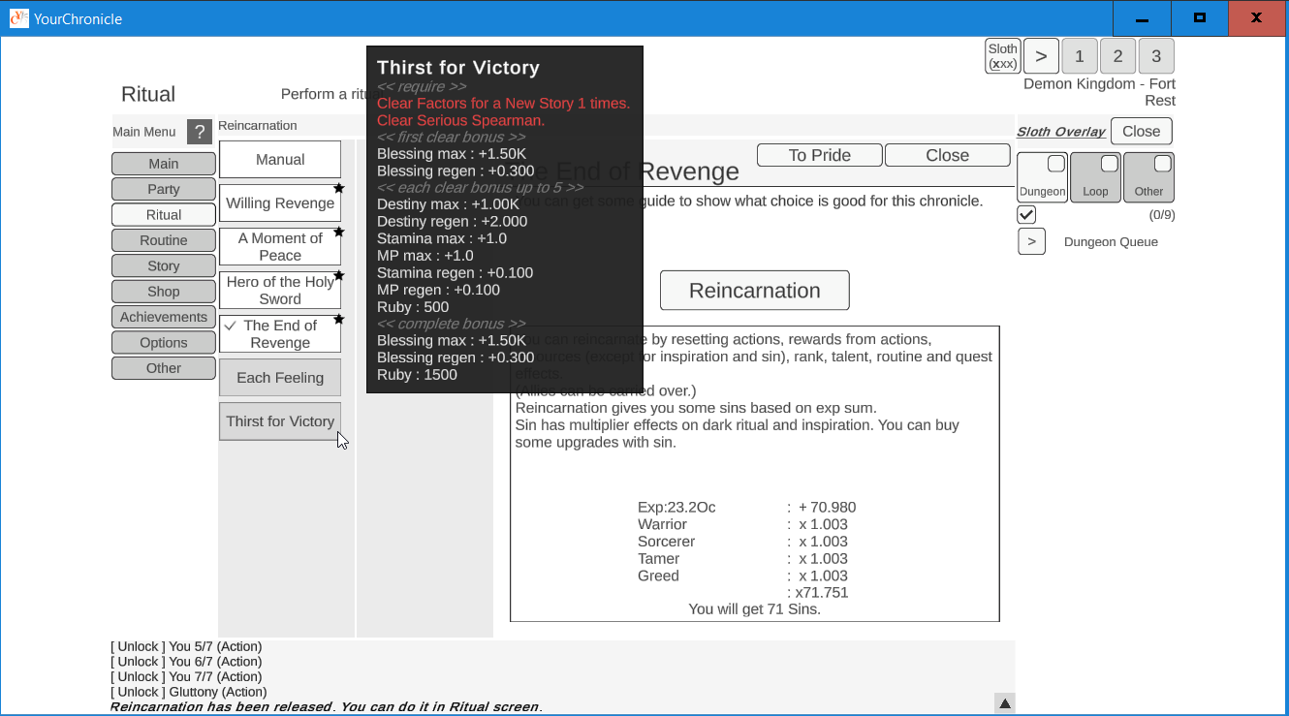
Task: Open the Story menu
Action: coord(164,265)
